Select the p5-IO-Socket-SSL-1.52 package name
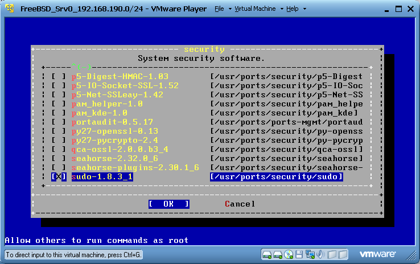 pyautogui.click(x=125, y=86)
